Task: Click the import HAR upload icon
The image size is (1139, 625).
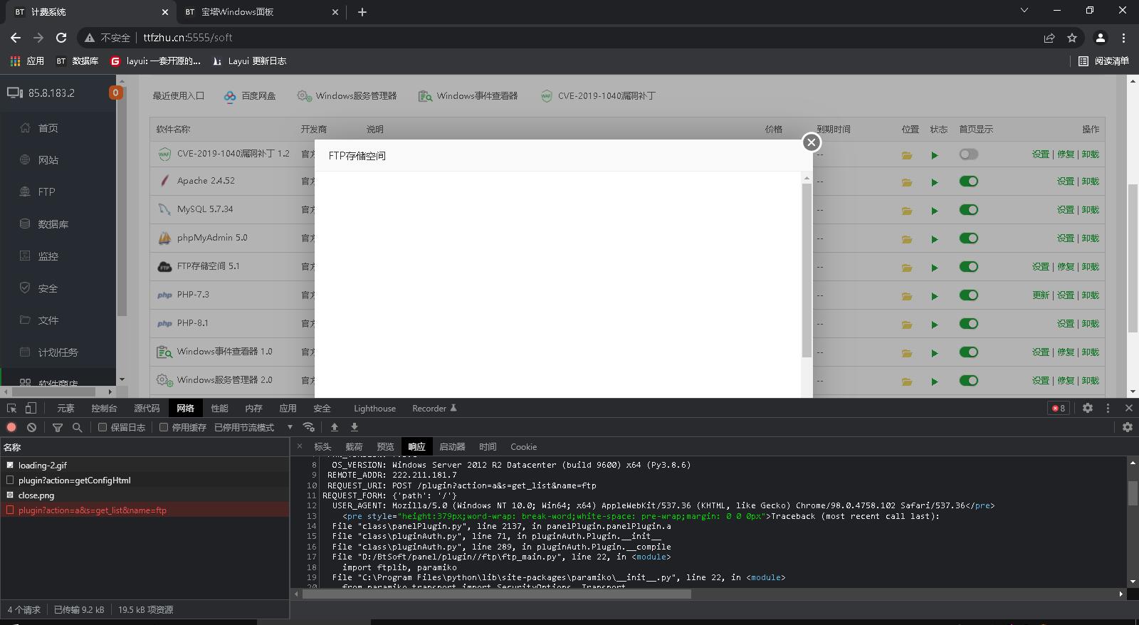Action: click(x=335, y=427)
